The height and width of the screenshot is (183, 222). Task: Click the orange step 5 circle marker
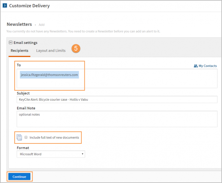(x=76, y=48)
